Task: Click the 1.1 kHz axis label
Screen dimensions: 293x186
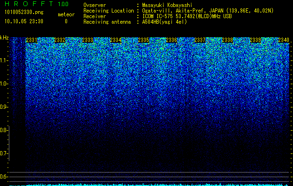Action: [x=4, y=60]
